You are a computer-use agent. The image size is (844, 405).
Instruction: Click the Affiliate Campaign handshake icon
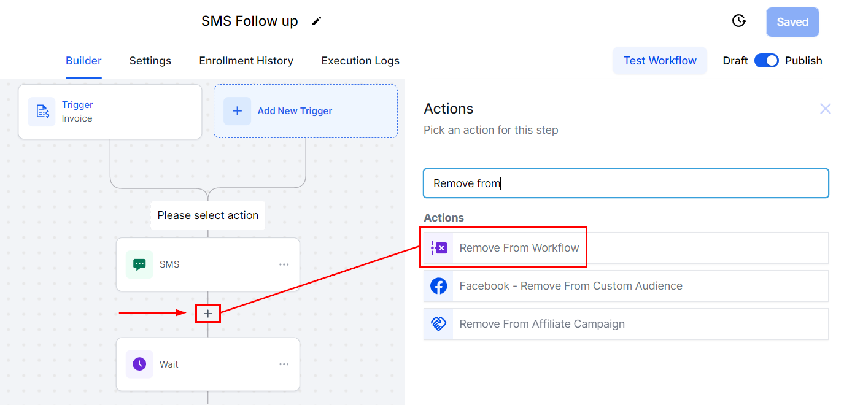[438, 324]
